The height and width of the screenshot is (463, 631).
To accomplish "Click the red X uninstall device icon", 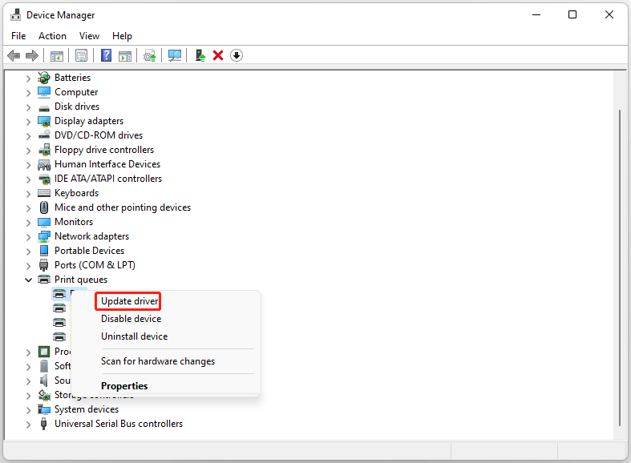I will point(218,55).
